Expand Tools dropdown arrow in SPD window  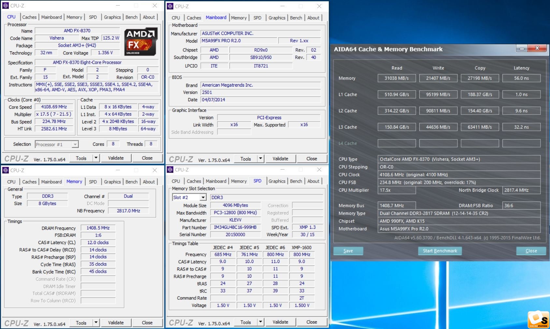pyautogui.click(x=261, y=322)
